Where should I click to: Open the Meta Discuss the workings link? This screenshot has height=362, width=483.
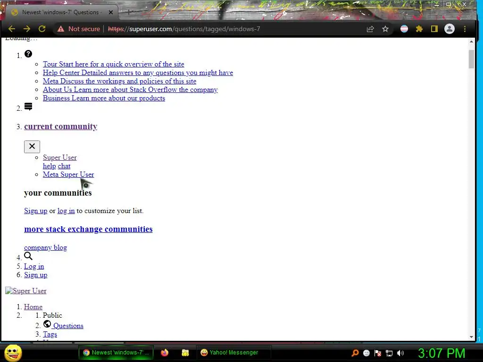click(119, 81)
